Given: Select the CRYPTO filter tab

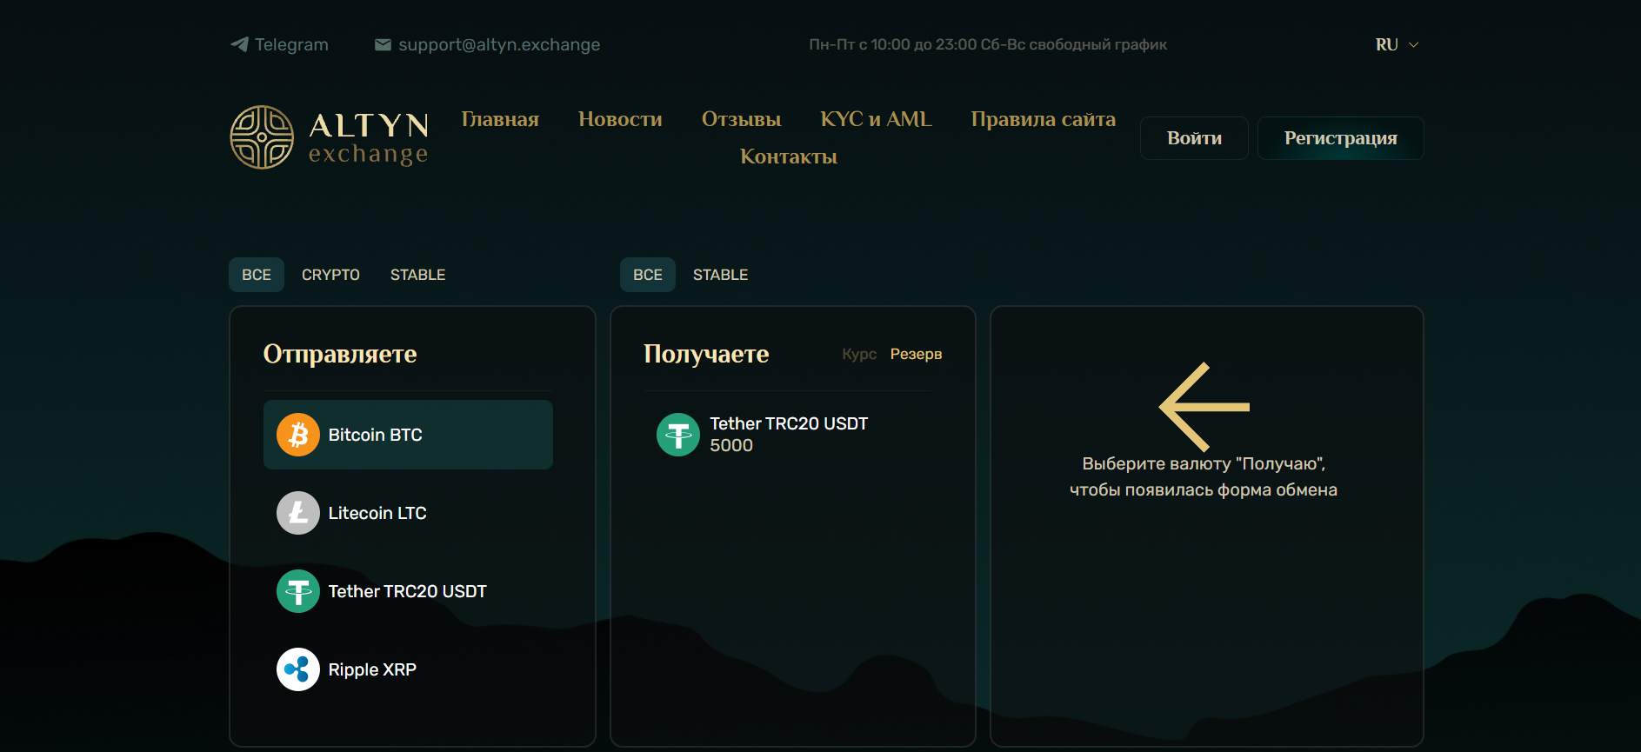Looking at the screenshot, I should point(330,275).
